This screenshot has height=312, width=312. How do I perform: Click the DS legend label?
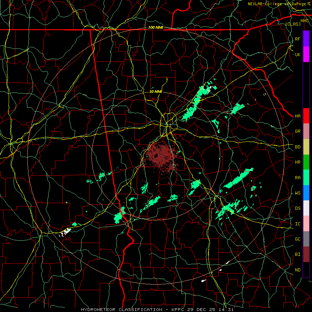297,208
